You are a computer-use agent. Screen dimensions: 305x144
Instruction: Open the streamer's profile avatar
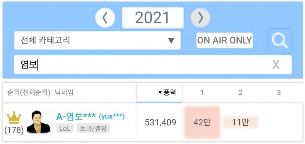(38, 122)
